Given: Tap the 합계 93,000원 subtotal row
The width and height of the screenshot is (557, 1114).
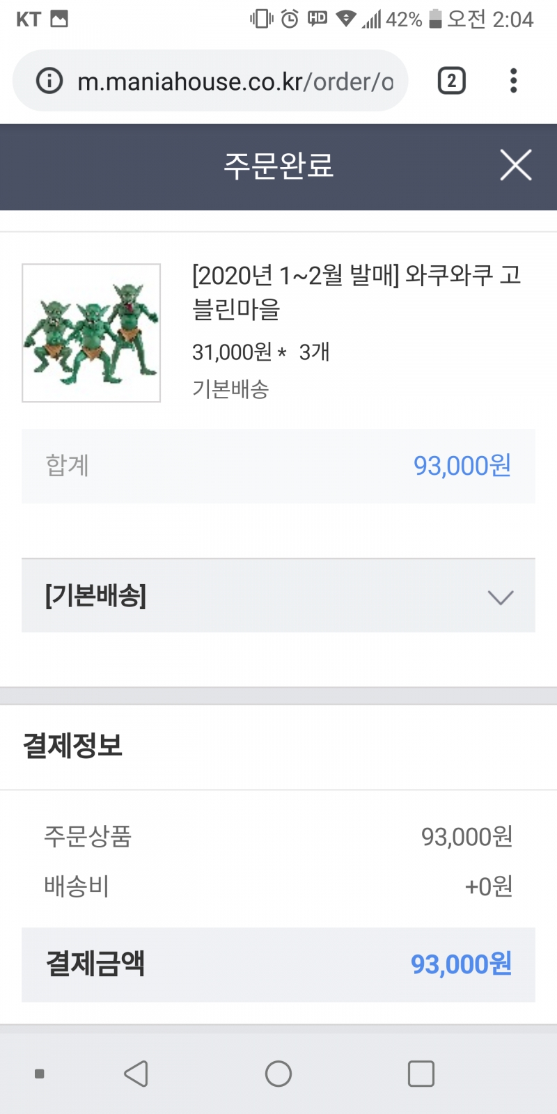Looking at the screenshot, I should (x=278, y=466).
